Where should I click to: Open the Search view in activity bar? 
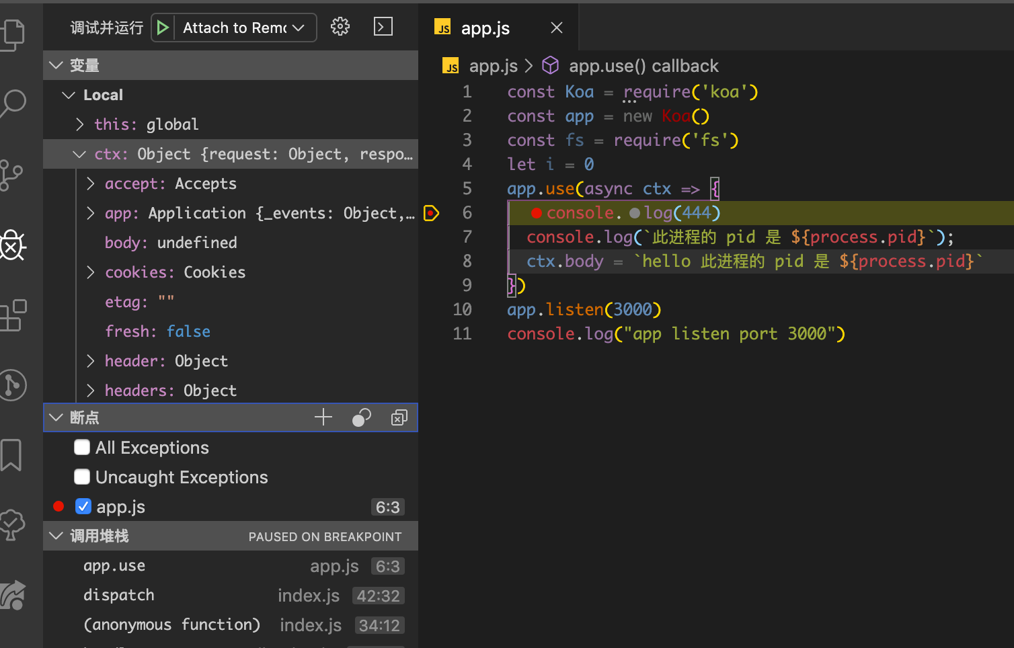coord(12,104)
